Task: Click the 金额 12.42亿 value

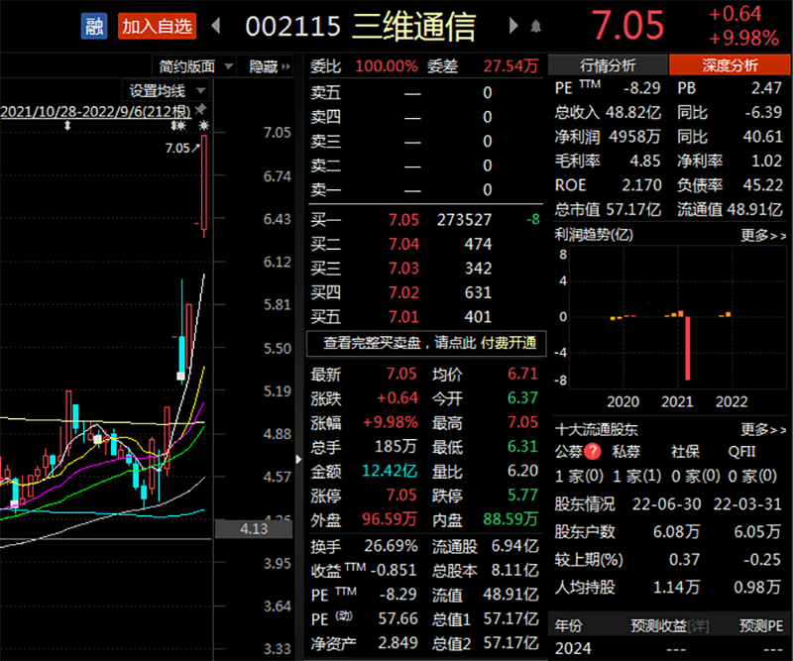Action: coord(390,471)
